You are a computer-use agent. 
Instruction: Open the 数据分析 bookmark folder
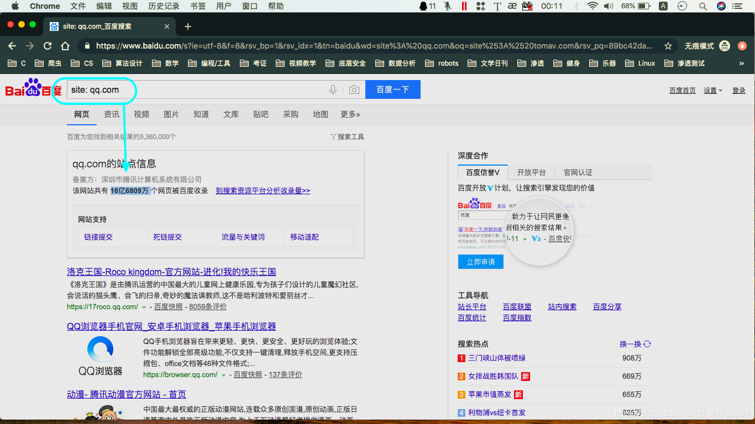point(395,63)
